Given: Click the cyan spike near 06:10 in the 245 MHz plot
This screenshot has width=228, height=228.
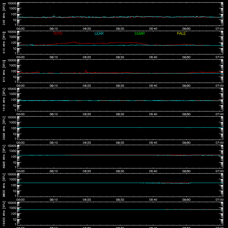Looking at the screenshot, I should point(54,16).
